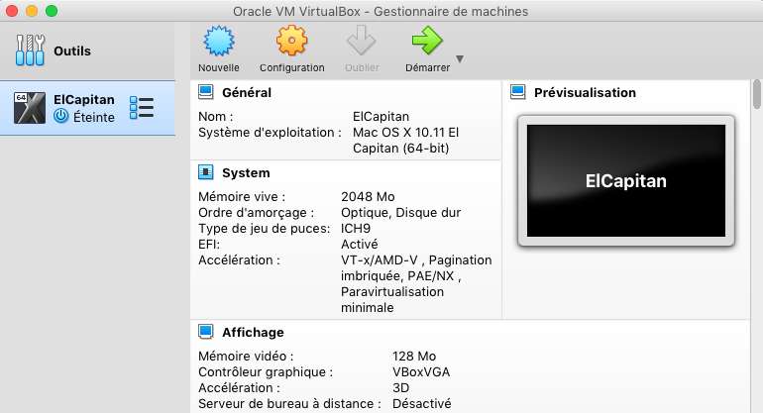Open the Affichage section heading

pos(253,332)
